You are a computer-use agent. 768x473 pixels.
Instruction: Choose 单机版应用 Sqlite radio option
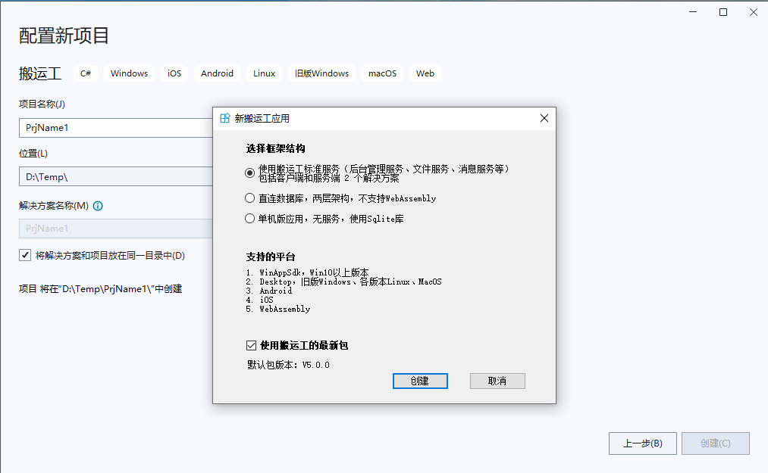(250, 219)
